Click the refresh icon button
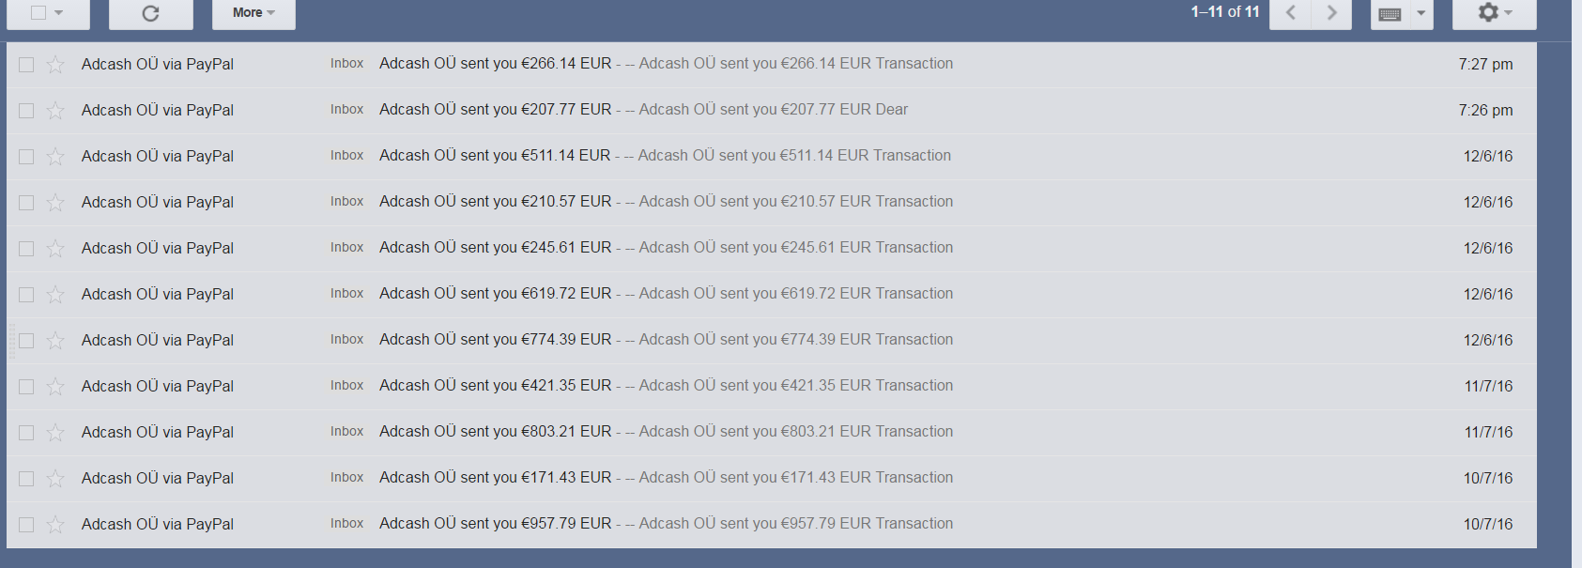 tap(150, 13)
